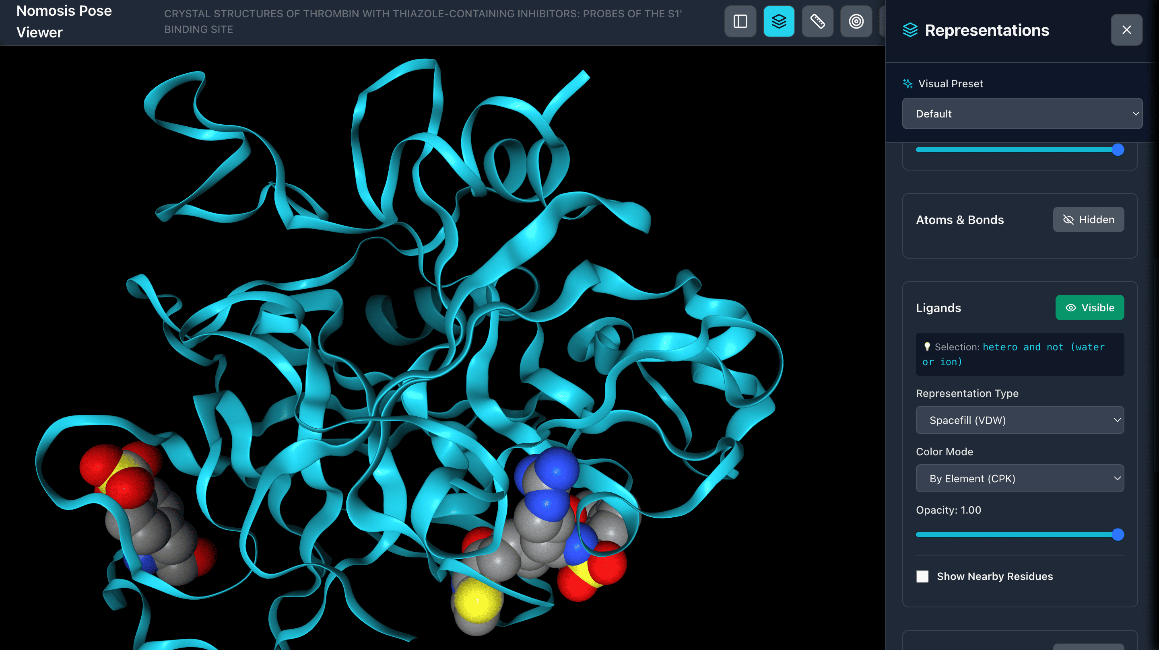
Task: Toggle Ligands Visible button
Action: point(1089,308)
